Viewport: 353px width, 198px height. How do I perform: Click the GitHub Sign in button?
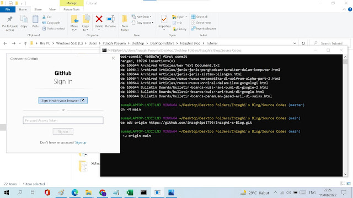click(x=63, y=131)
